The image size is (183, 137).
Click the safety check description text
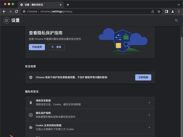71,77
